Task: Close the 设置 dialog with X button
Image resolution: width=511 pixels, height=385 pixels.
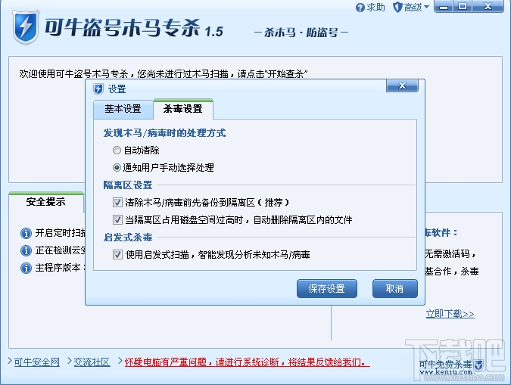Action: coord(402,85)
